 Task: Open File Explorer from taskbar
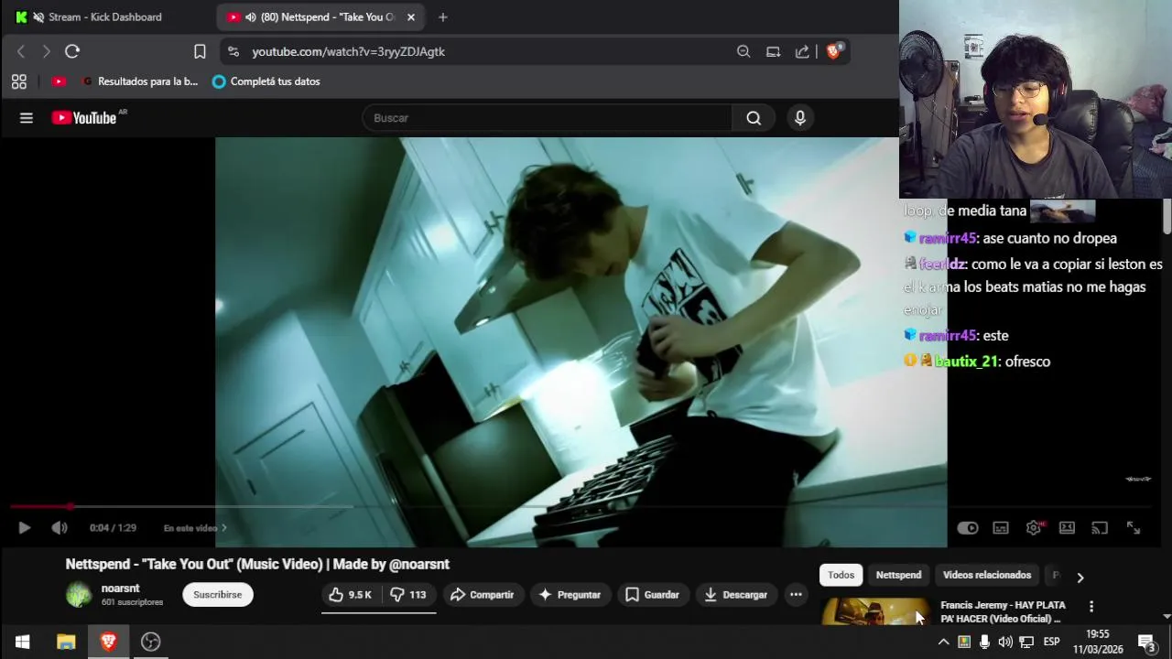66,642
